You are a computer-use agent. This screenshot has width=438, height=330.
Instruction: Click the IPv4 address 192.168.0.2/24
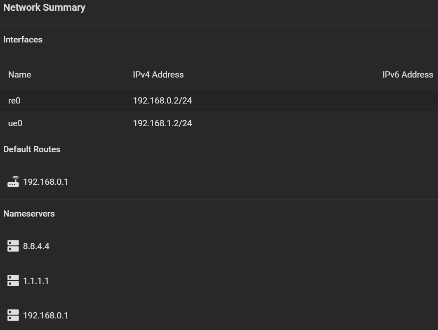[x=162, y=101]
